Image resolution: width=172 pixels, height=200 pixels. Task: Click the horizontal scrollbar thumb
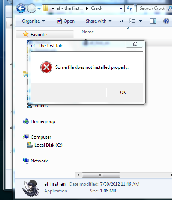pyautogui.click(x=101, y=175)
